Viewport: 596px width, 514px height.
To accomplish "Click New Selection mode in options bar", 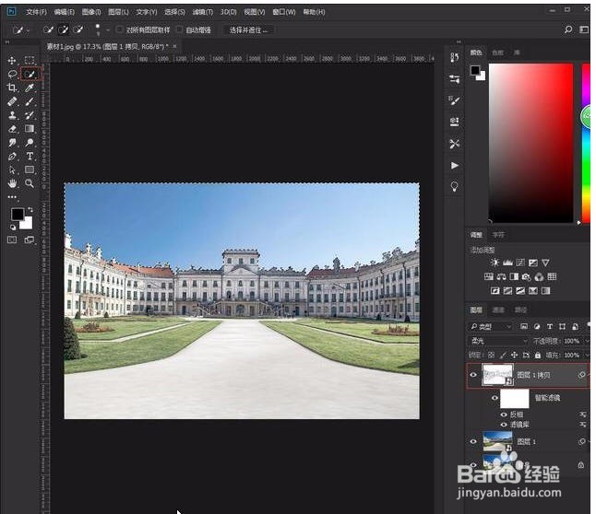I will pos(48,29).
